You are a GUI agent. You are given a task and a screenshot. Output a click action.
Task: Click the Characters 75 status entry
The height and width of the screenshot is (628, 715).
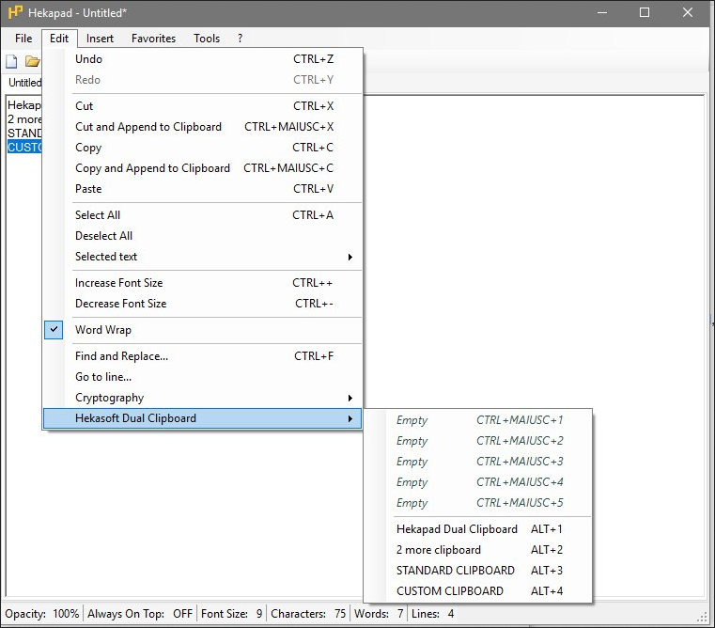[308, 614]
